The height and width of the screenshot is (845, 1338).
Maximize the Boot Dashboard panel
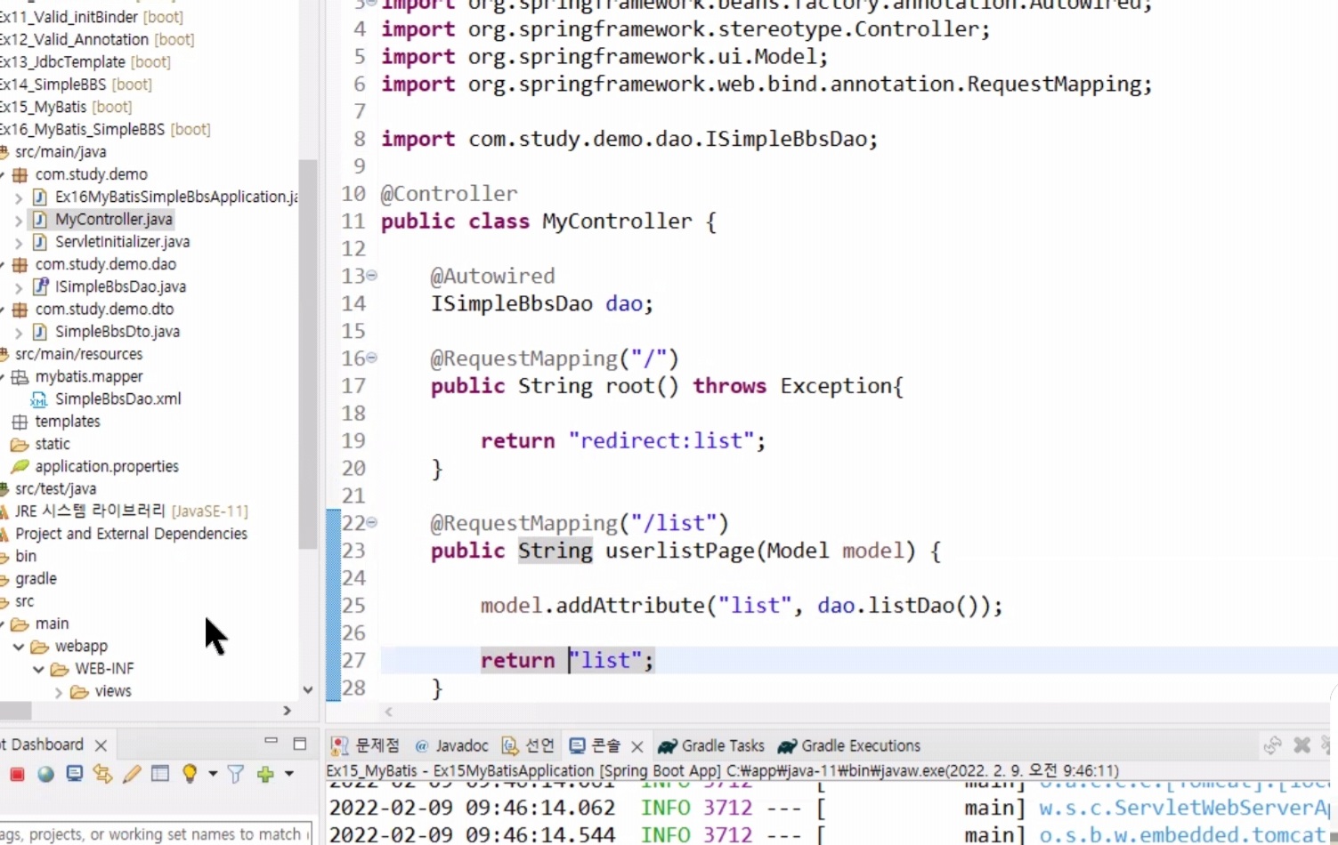point(300,744)
